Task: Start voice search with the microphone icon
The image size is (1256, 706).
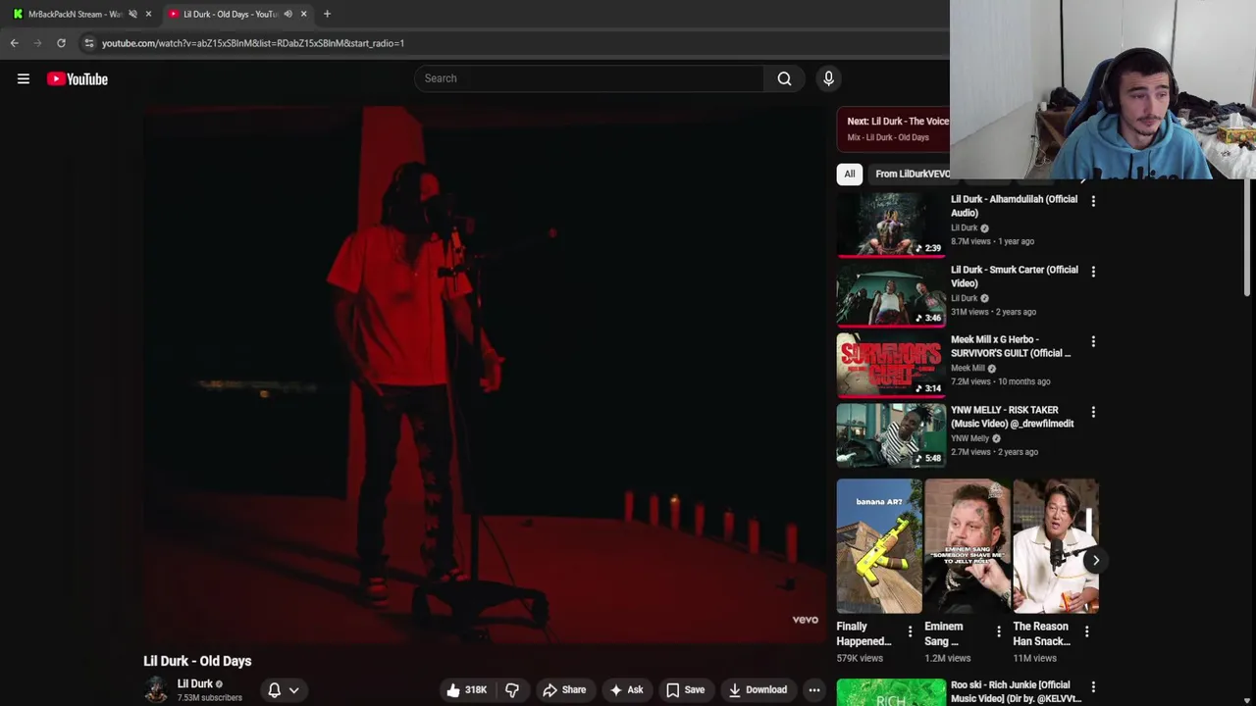Action: tap(828, 78)
